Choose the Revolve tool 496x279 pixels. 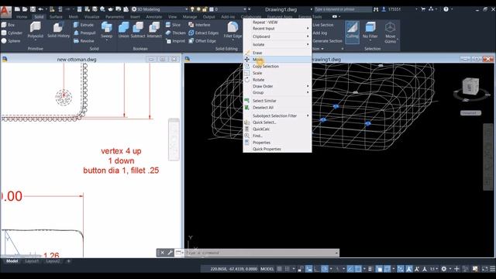tap(84, 41)
